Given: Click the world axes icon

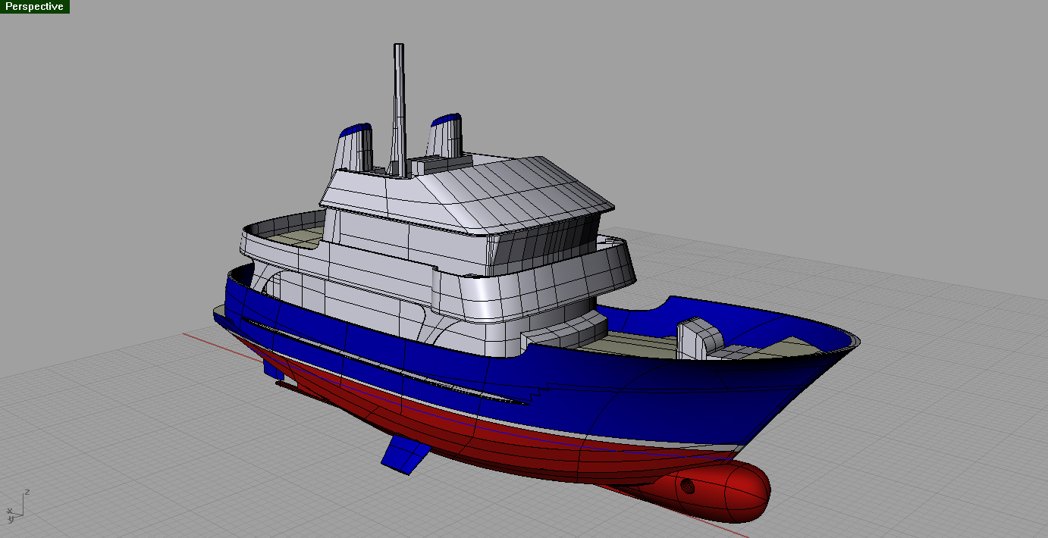Looking at the screenshot, I should pyautogui.click(x=15, y=508).
